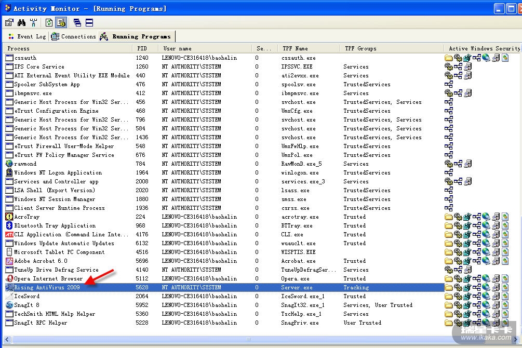Open the properties toolbar icon
The width and height of the screenshot is (522, 348).
coord(9,23)
